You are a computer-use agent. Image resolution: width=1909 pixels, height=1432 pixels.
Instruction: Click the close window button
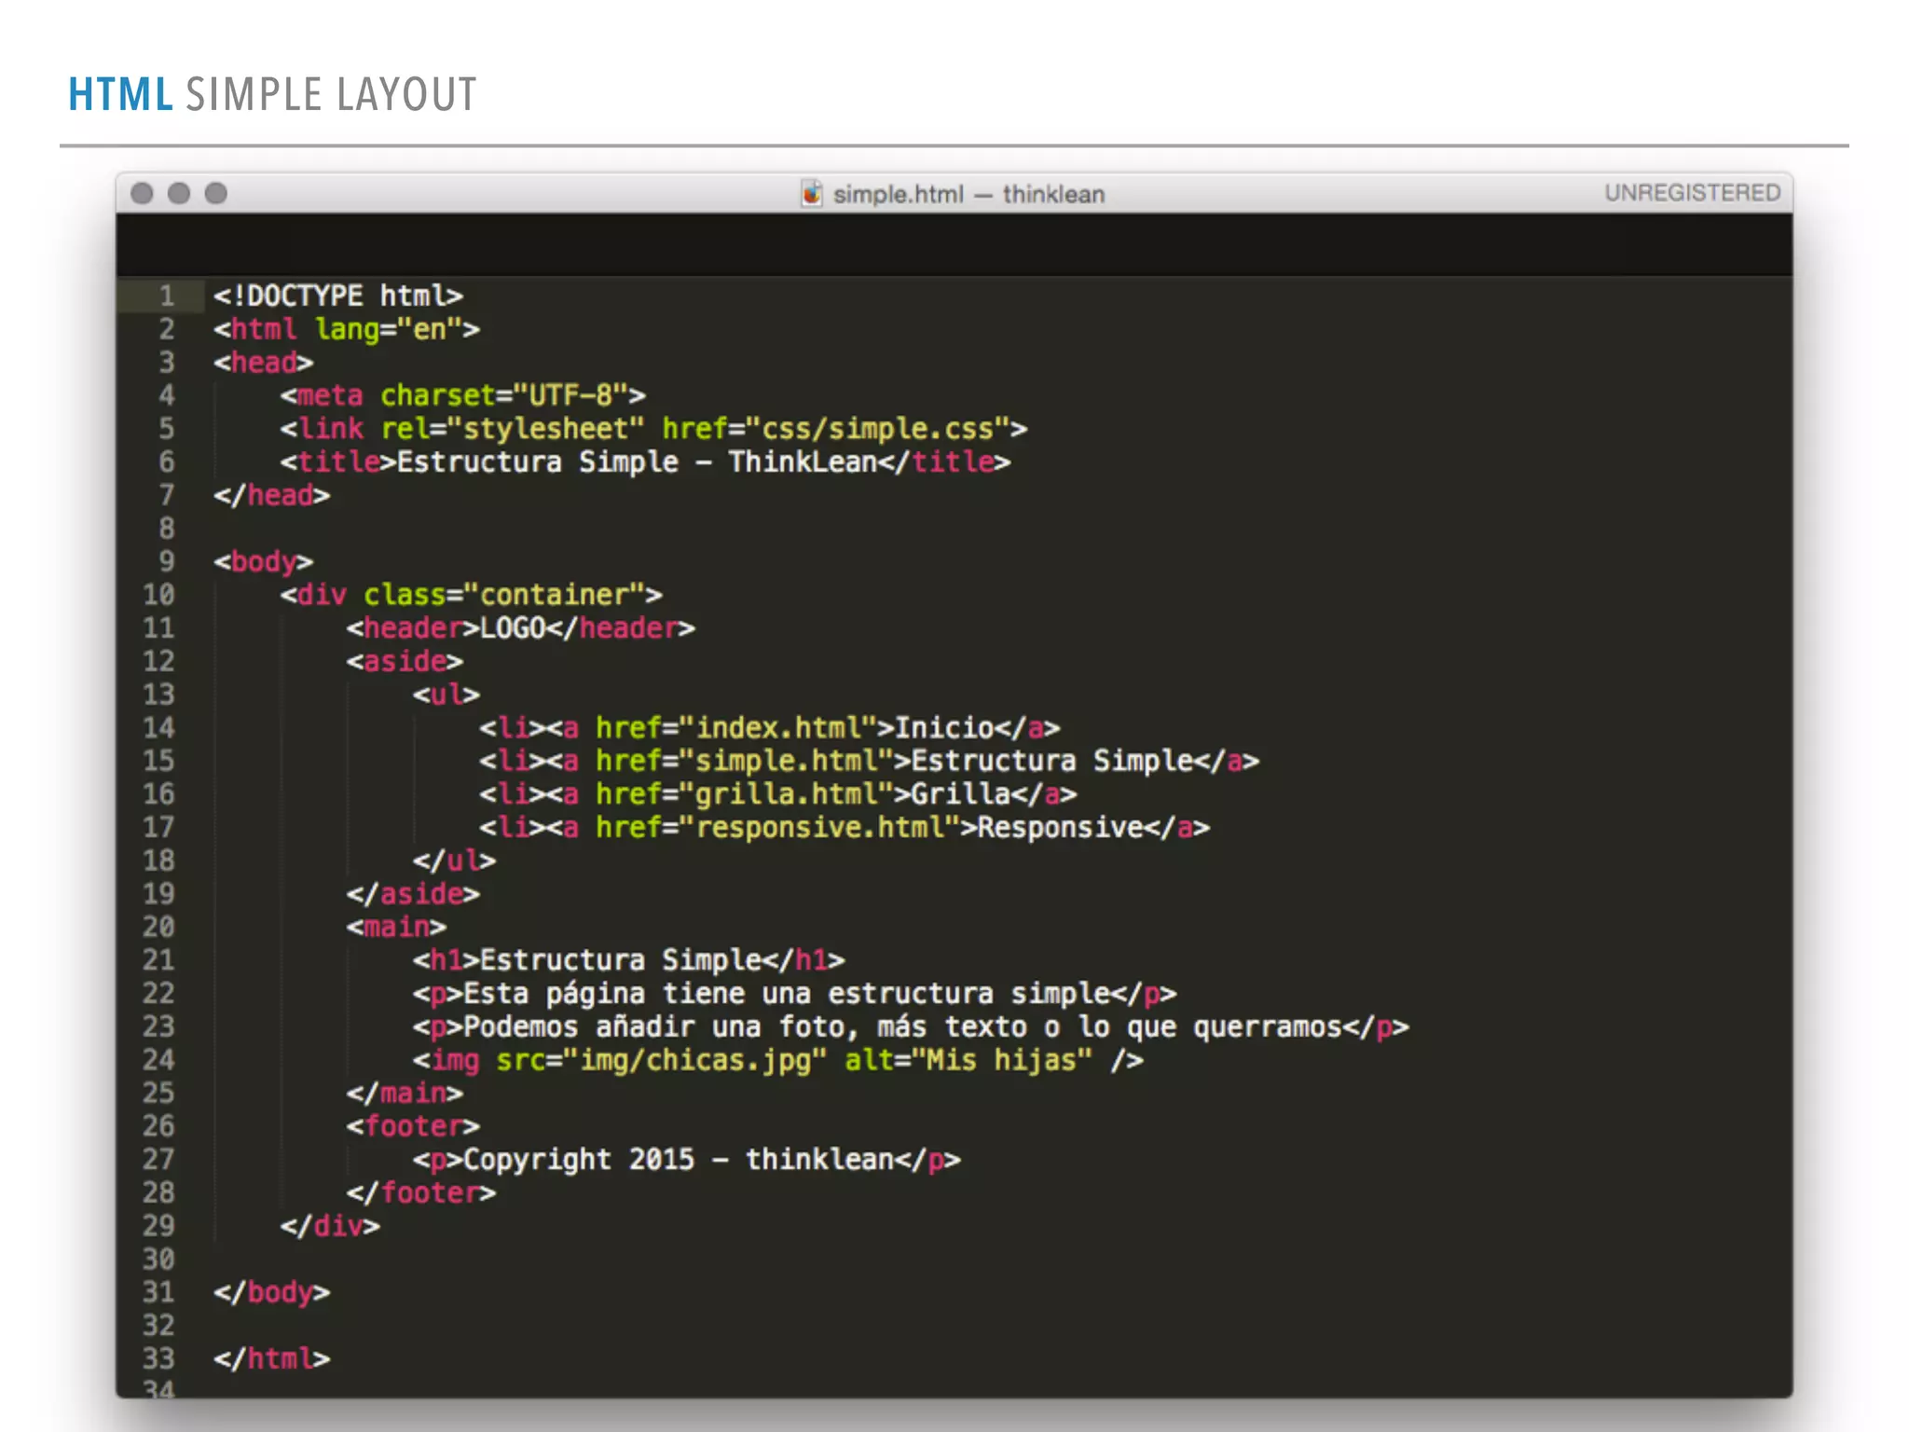(x=142, y=193)
